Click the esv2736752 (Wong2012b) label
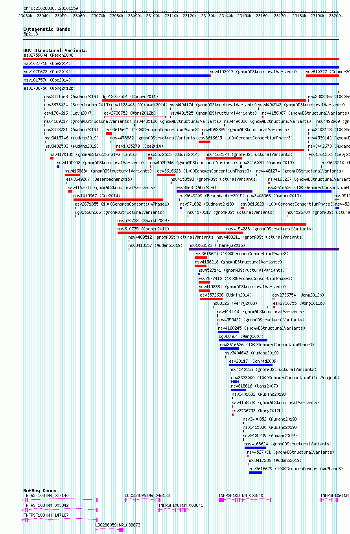The image size is (350, 534). click(130, 113)
